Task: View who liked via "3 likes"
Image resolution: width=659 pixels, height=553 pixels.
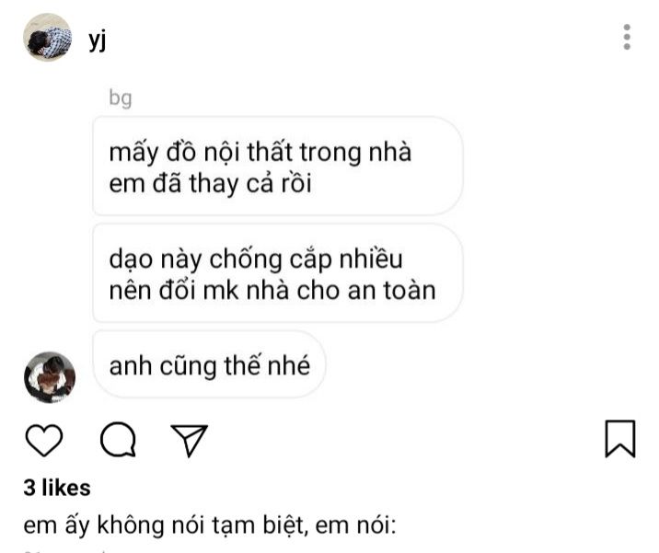Action: click(57, 488)
